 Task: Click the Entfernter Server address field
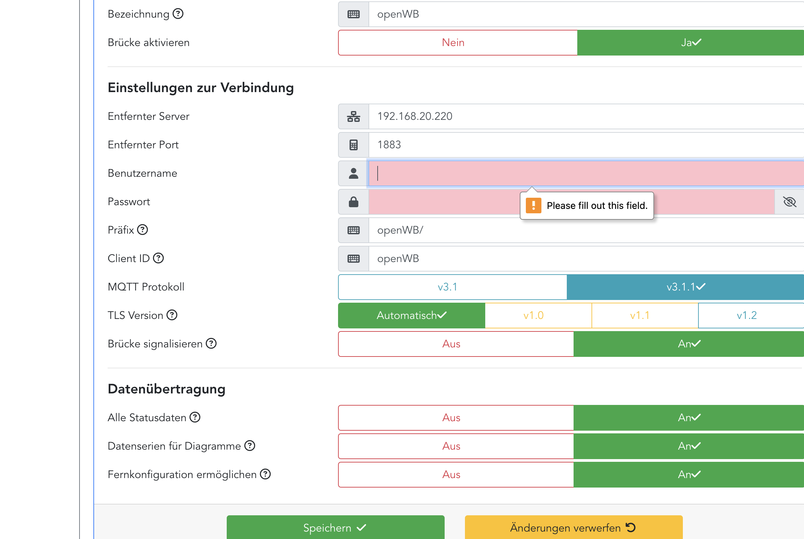pyautogui.click(x=584, y=116)
